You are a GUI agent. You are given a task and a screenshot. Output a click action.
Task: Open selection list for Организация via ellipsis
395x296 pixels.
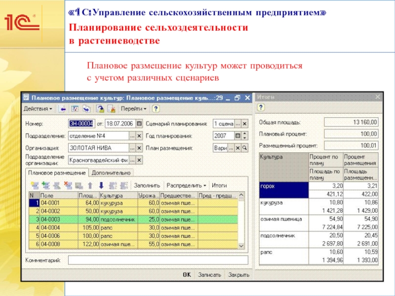click(132, 148)
